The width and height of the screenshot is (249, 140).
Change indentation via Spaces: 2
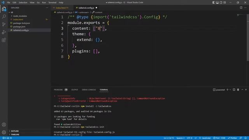(181, 138)
